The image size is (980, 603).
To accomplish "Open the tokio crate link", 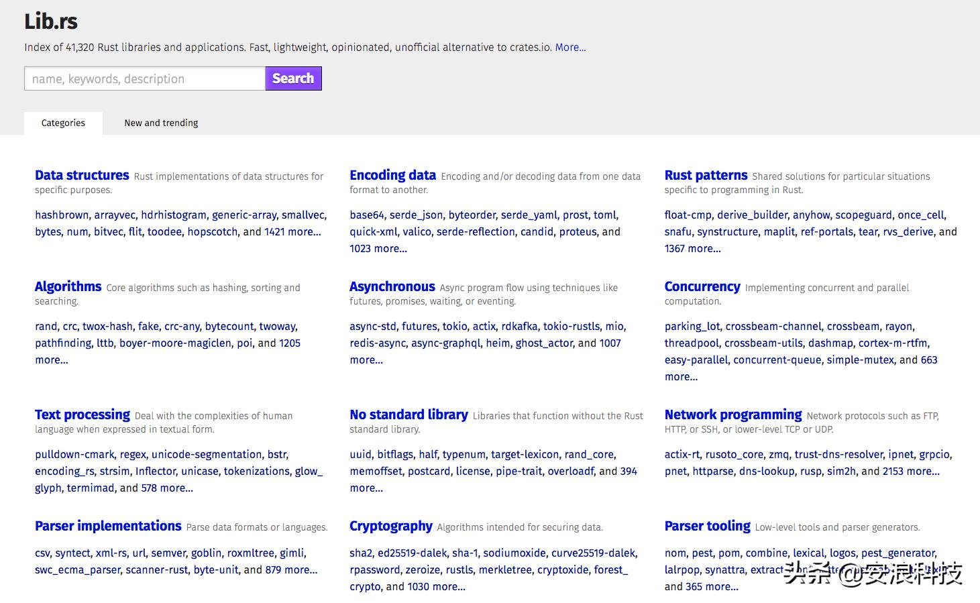I will coord(455,326).
